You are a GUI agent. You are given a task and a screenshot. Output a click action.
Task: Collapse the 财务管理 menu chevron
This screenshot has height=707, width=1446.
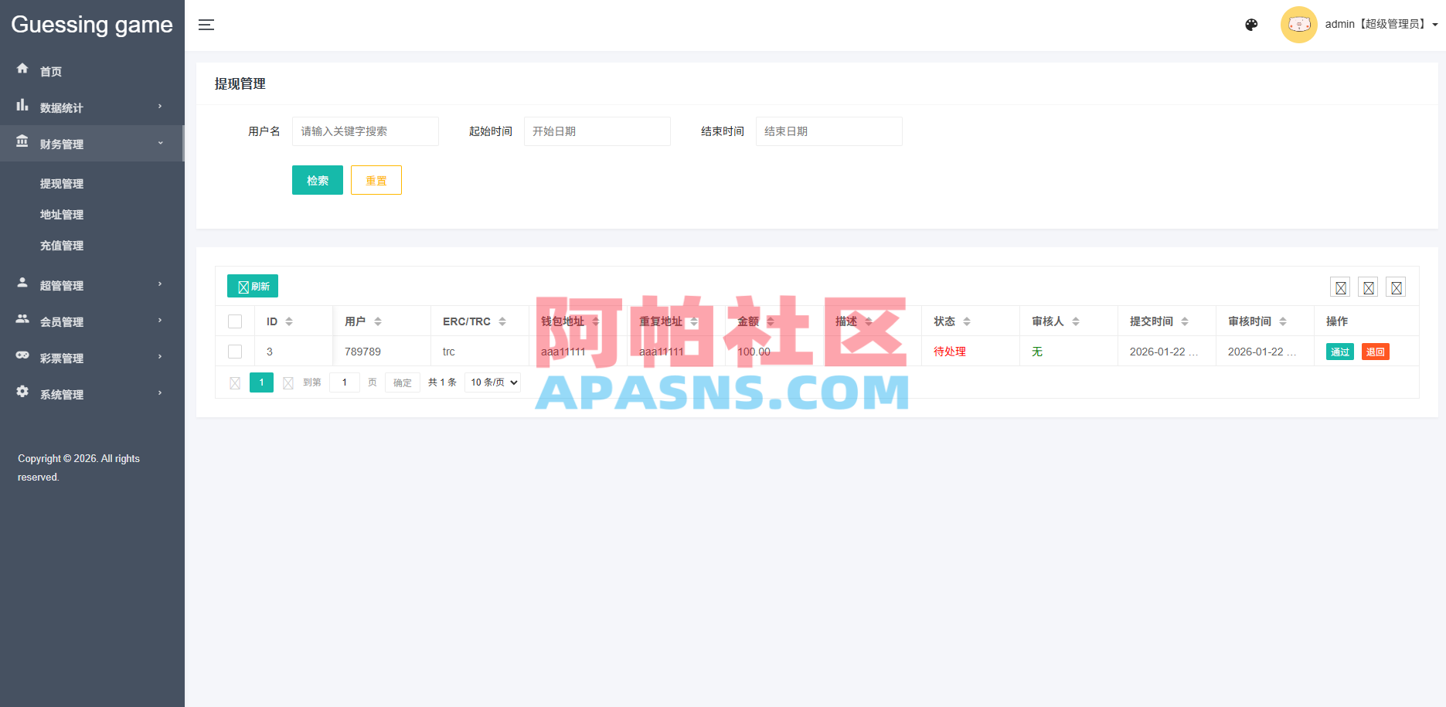click(x=160, y=143)
